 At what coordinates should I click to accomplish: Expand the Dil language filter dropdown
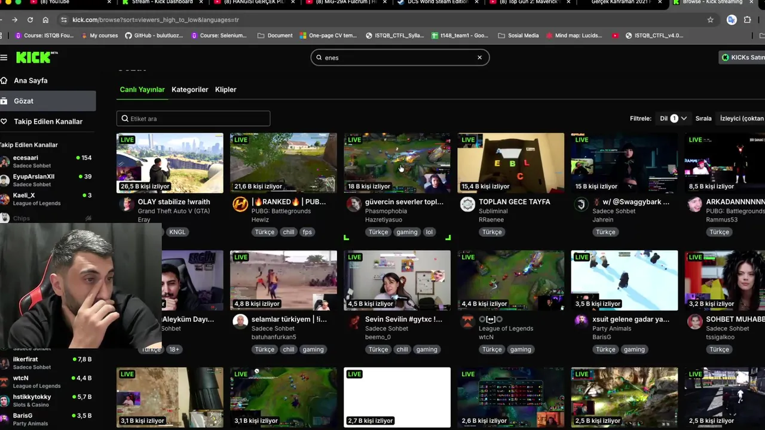[673, 118]
